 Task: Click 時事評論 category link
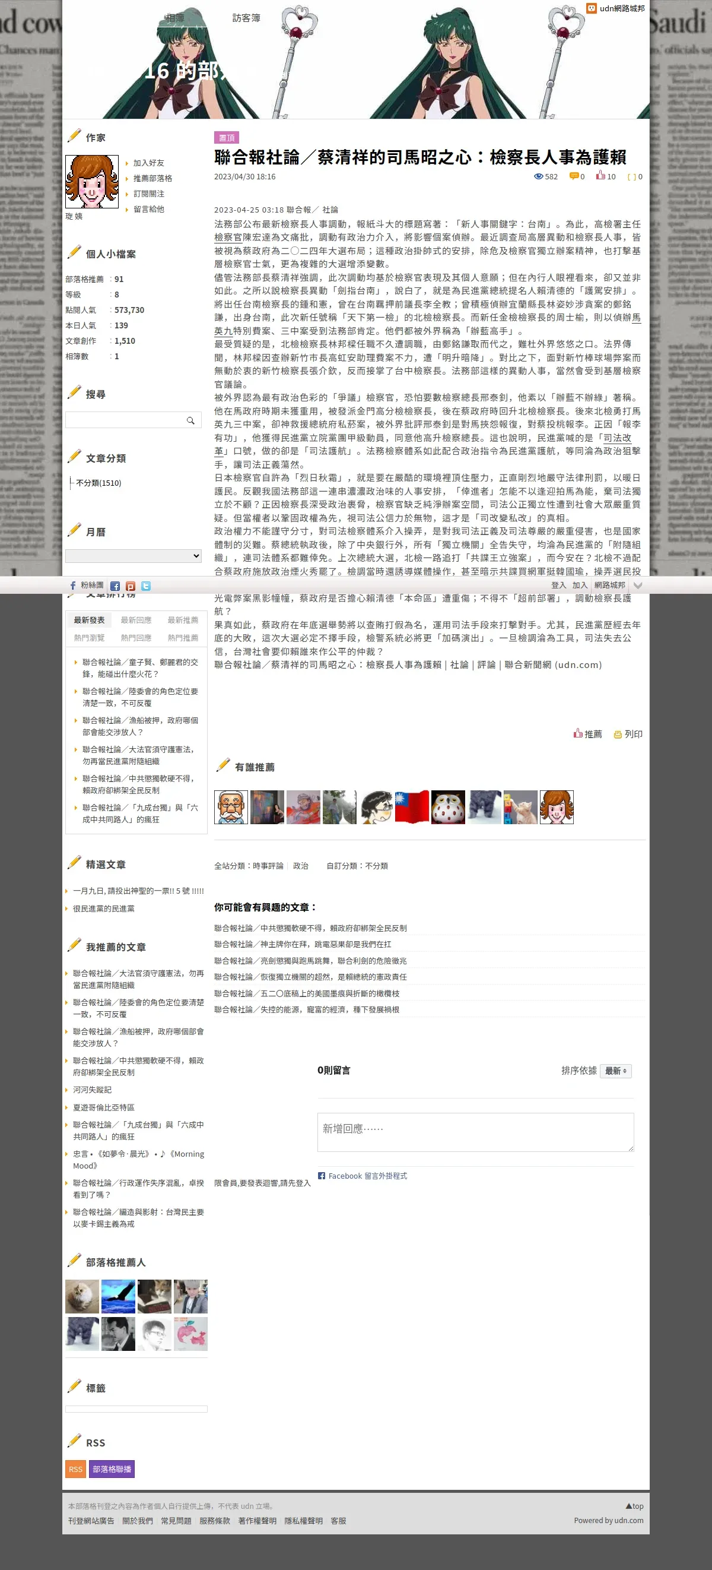(268, 865)
